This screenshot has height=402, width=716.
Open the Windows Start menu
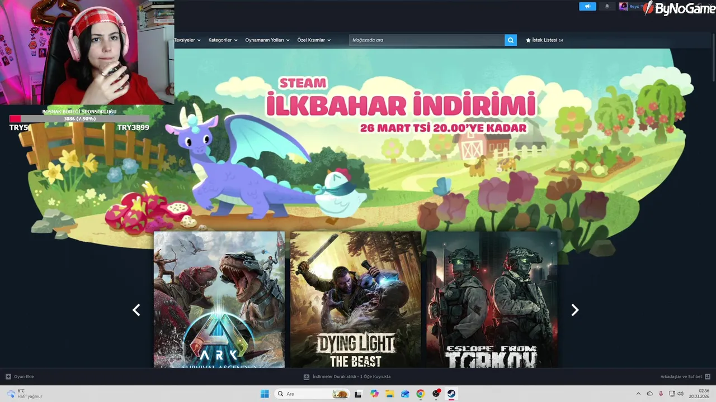click(265, 394)
